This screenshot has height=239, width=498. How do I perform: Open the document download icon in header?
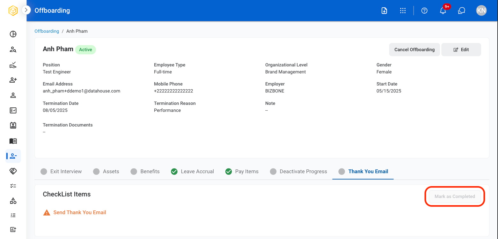[384, 10]
